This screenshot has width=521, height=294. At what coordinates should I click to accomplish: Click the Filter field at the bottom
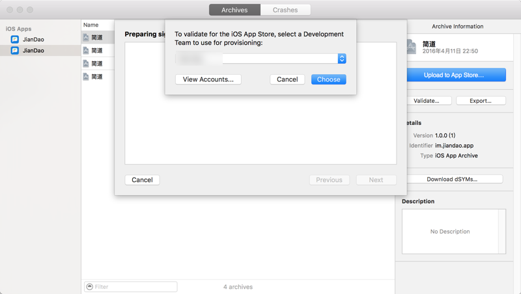point(131,287)
